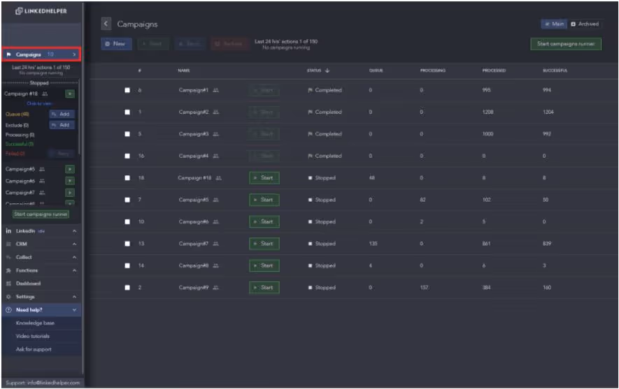
Task: Click sidebar people icon next to Campaign#7
Action: pyautogui.click(x=42, y=193)
